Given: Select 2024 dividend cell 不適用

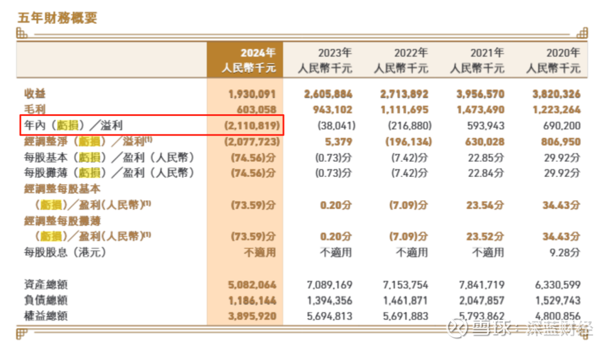Looking at the screenshot, I should pos(260,253).
